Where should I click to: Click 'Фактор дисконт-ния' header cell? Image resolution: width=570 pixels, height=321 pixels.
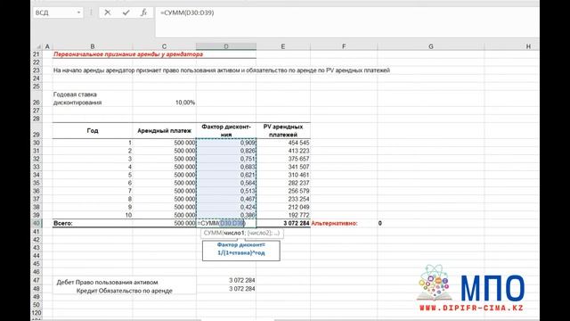click(226, 131)
